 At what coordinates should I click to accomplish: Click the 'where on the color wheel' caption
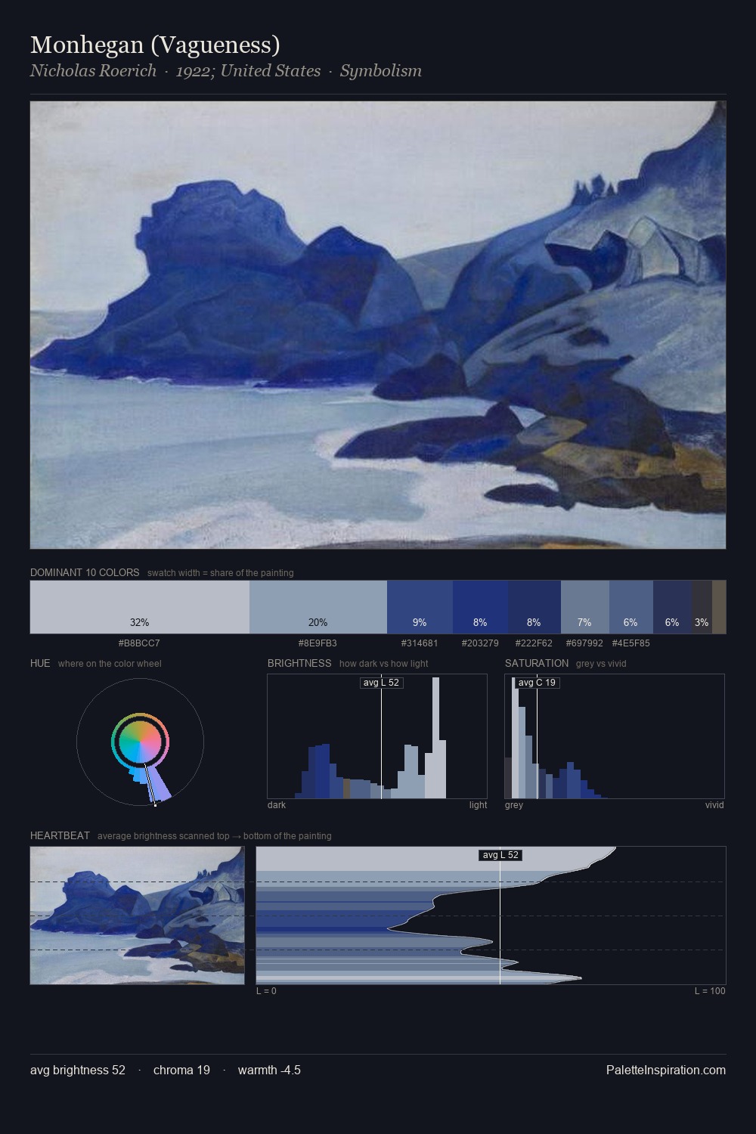click(110, 664)
